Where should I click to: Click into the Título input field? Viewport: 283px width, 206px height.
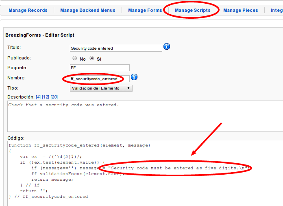click(116, 48)
